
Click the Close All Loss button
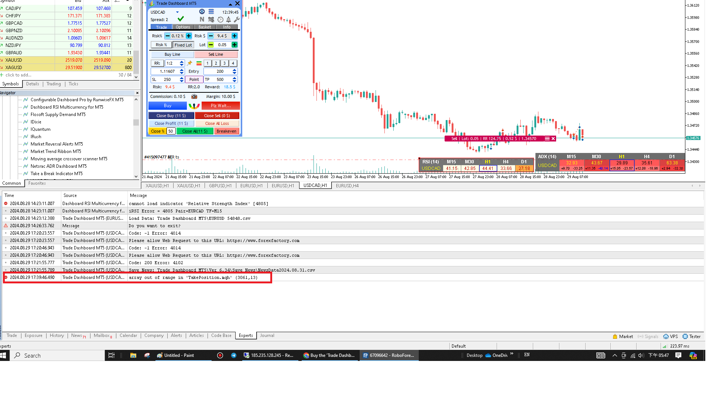[217, 123]
